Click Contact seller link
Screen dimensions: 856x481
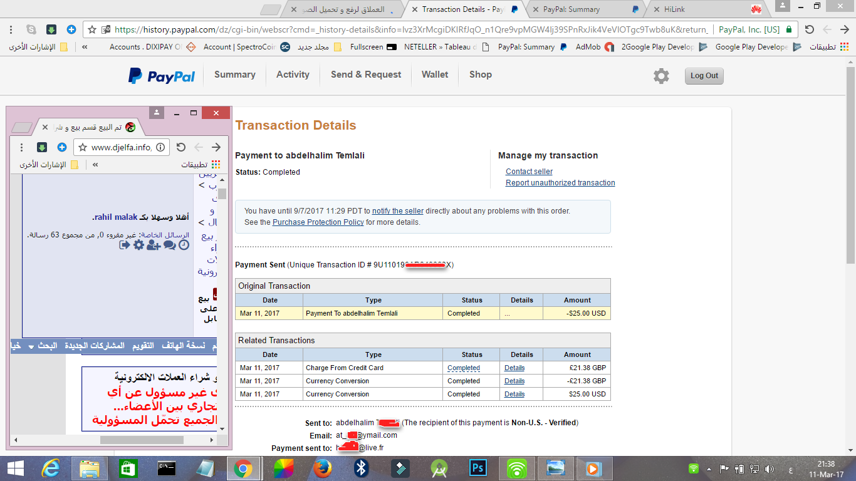click(529, 172)
